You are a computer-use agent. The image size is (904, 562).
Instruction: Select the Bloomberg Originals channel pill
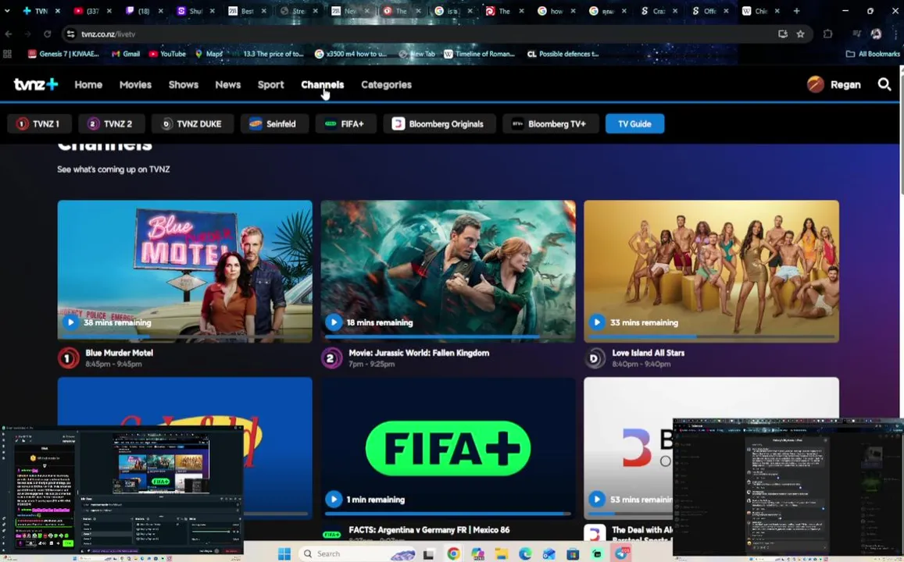pos(439,124)
